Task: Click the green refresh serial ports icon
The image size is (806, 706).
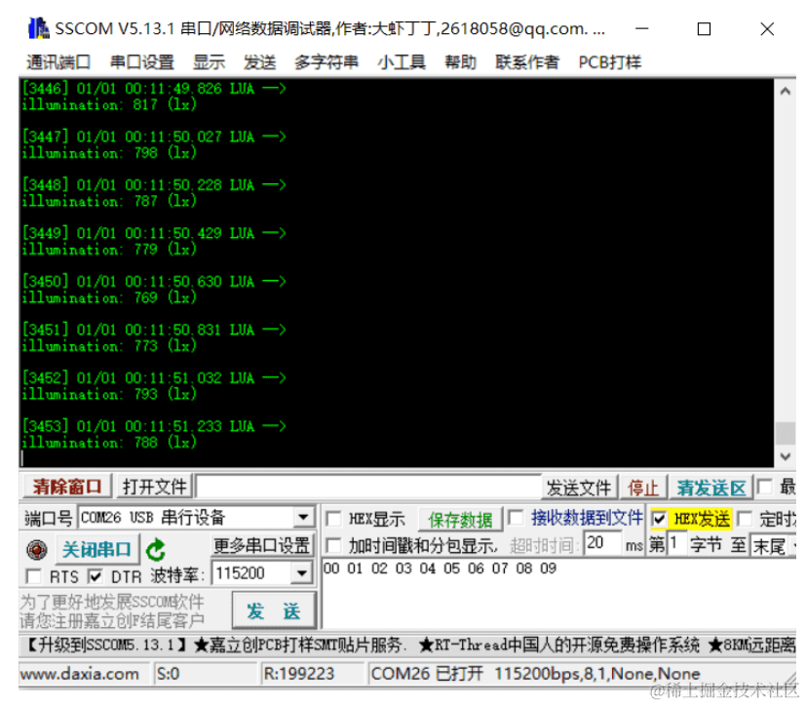Action: point(156,550)
